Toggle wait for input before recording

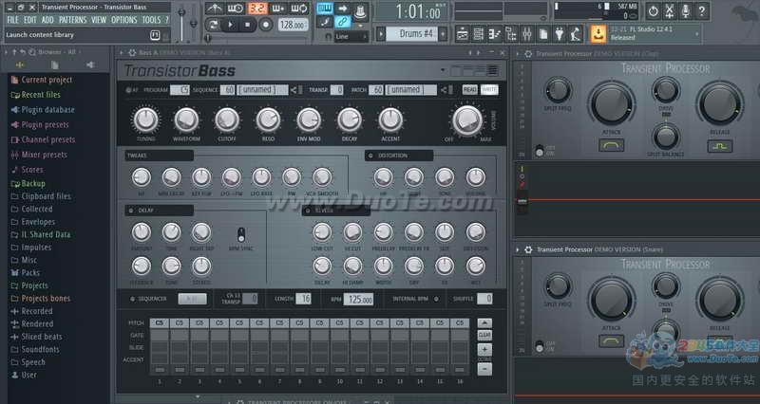point(236,9)
